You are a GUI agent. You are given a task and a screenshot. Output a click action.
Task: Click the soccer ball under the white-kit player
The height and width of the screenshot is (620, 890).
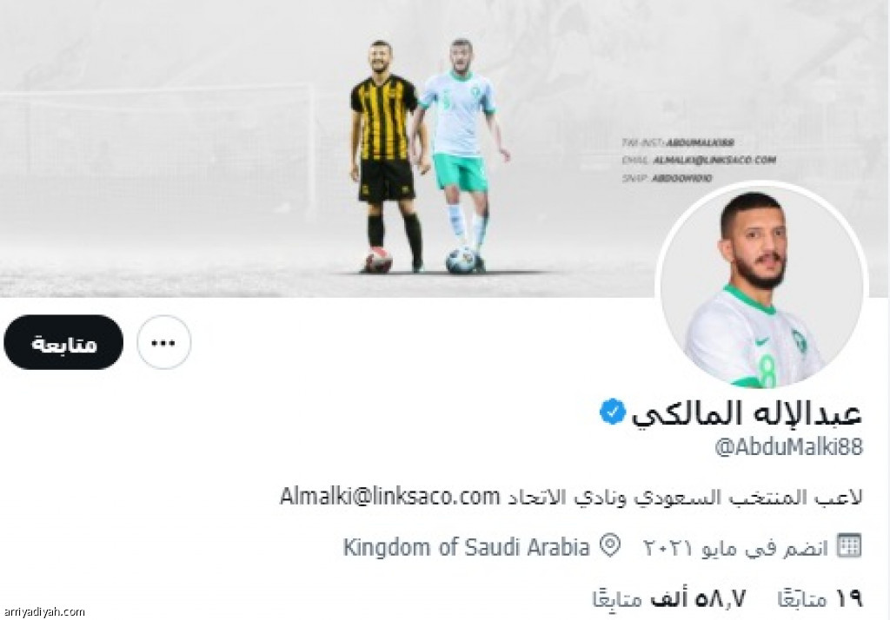tap(461, 261)
